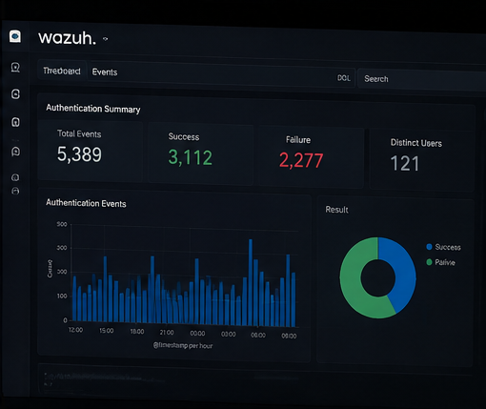This screenshot has height=409, width=486.
Task: Click the Success count 3,112 metric
Action: click(190, 157)
